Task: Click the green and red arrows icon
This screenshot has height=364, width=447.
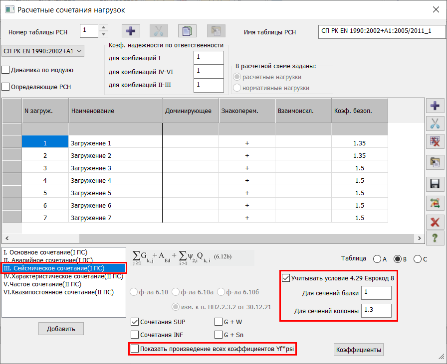Action: tap(434, 203)
